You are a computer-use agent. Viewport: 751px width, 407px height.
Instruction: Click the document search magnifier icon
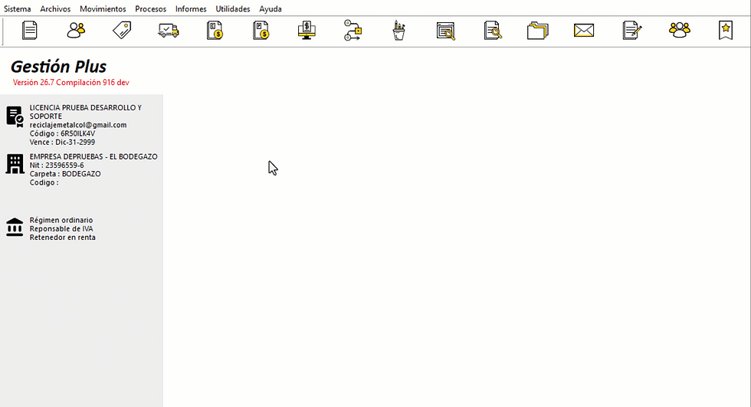[492, 31]
